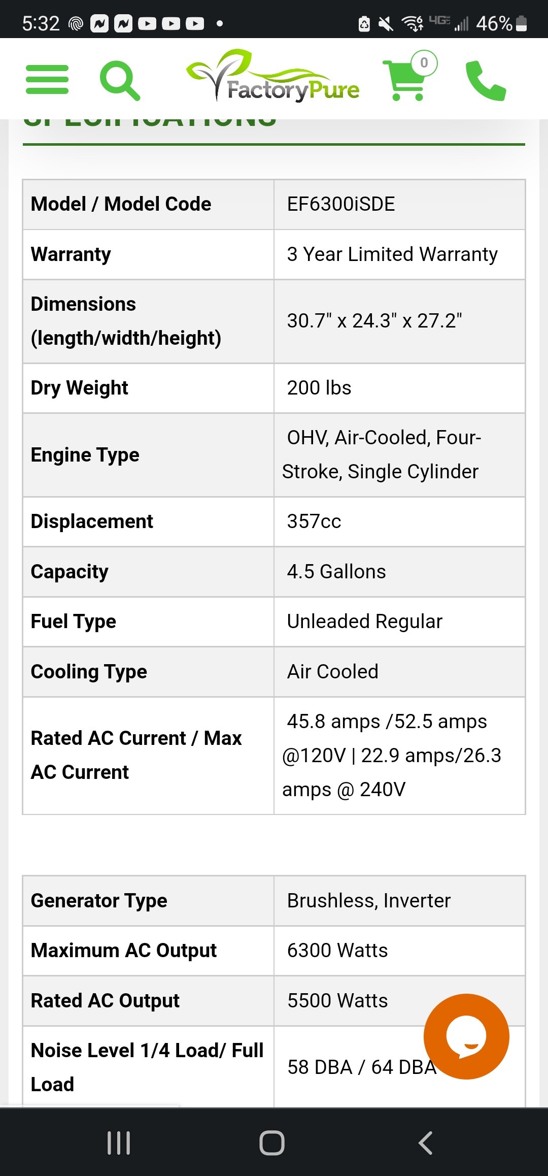Image resolution: width=548 pixels, height=1176 pixels.
Task: Select the 6300 Watts maximum output value
Action: pyautogui.click(x=337, y=951)
